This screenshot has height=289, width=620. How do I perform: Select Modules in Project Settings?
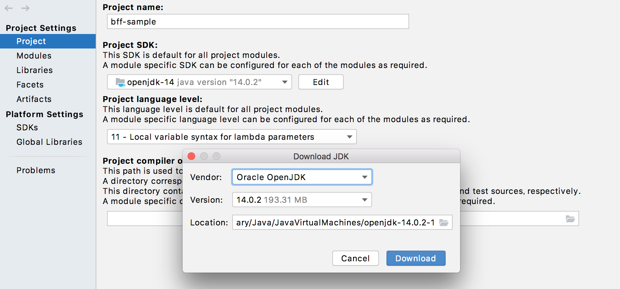(34, 56)
